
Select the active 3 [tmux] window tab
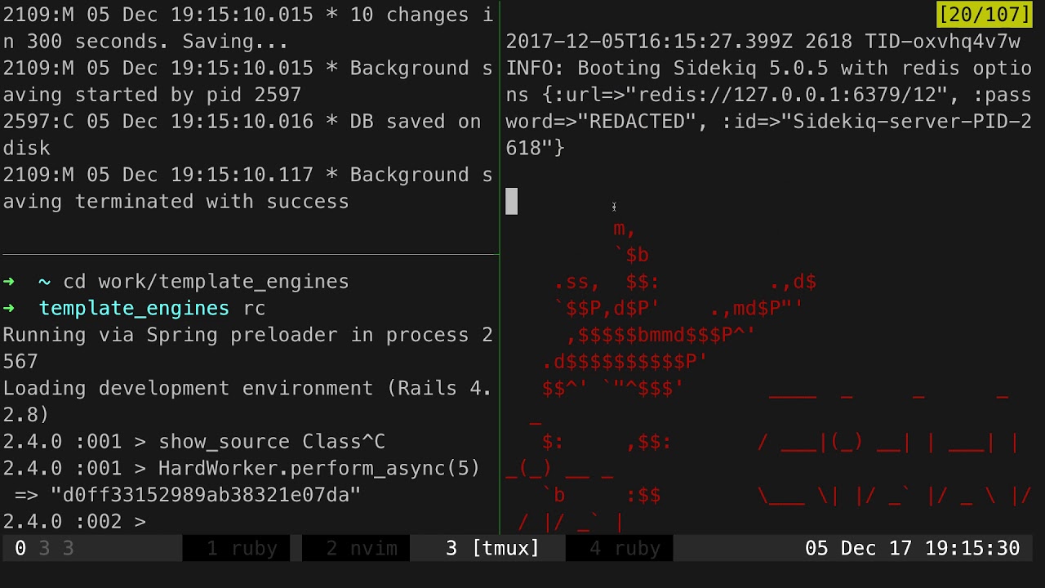[x=493, y=548]
